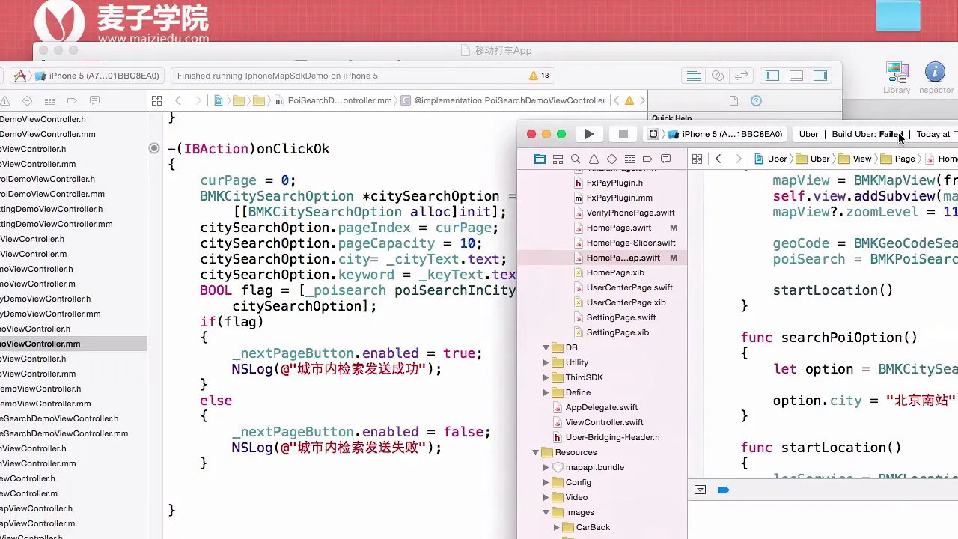The image size is (958, 539).
Task: Open the Inspector toolbar item
Action: point(935,77)
